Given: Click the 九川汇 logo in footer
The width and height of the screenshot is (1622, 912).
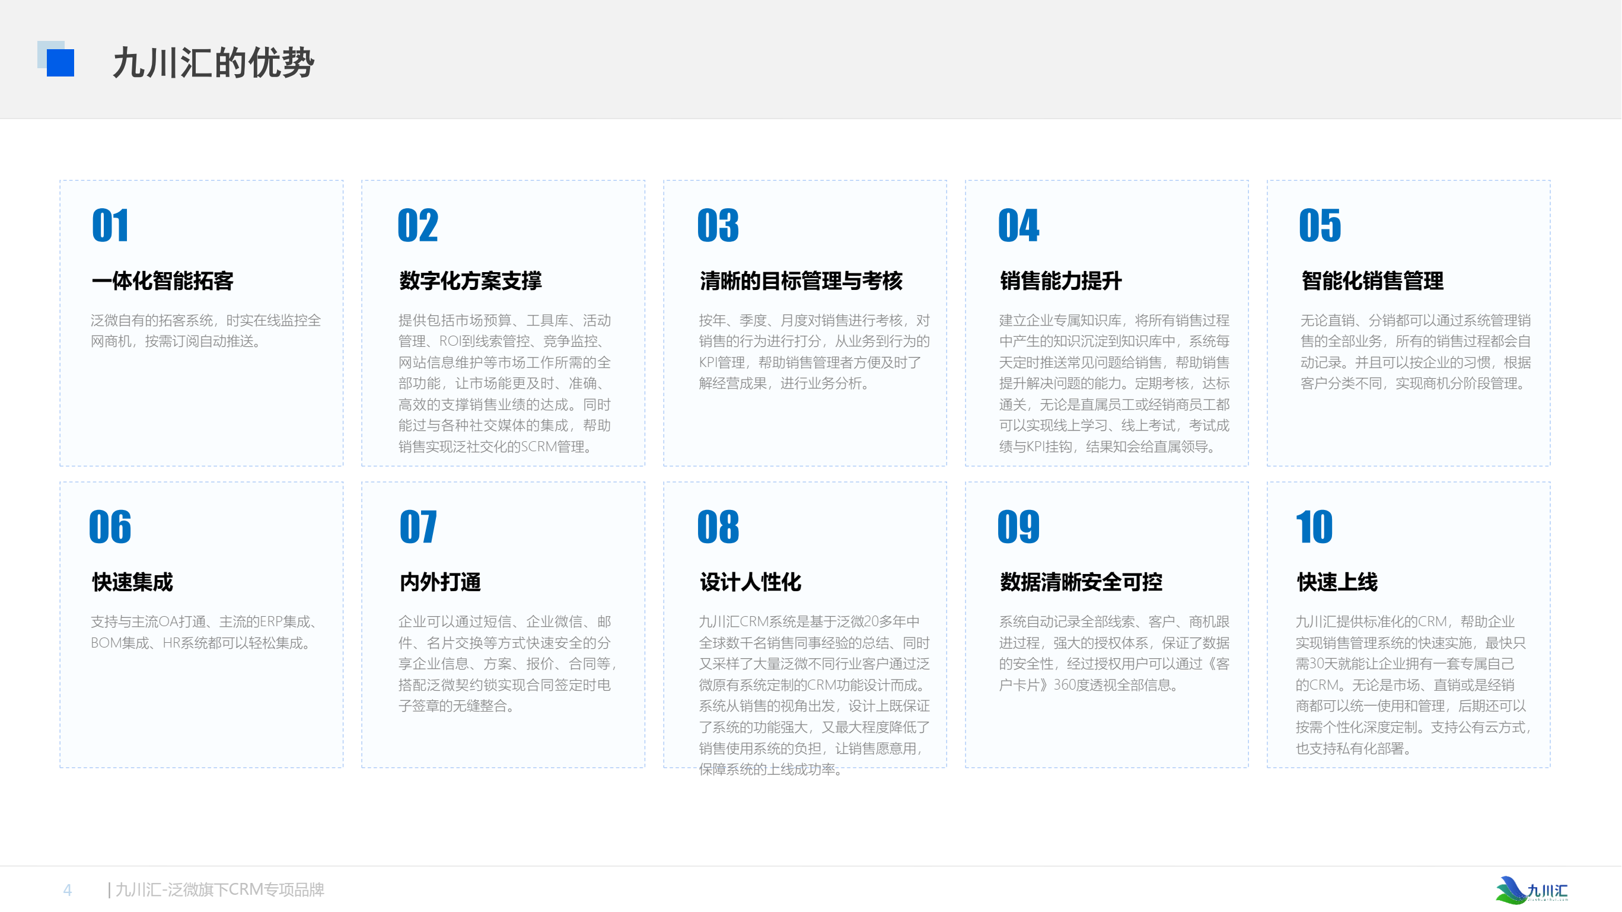Looking at the screenshot, I should 1531,890.
